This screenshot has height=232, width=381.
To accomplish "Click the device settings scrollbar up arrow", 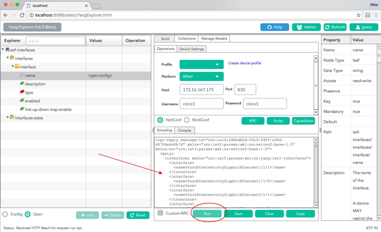I will point(316,58).
